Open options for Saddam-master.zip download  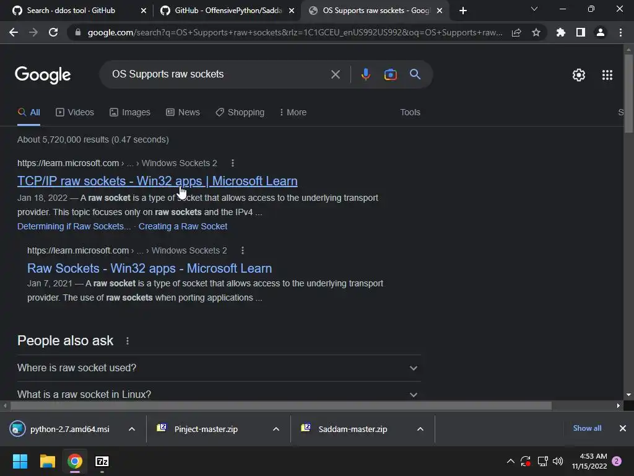420,429
